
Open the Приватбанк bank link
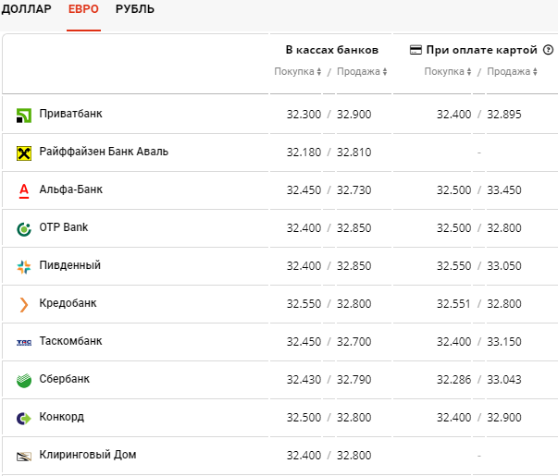click(70, 114)
